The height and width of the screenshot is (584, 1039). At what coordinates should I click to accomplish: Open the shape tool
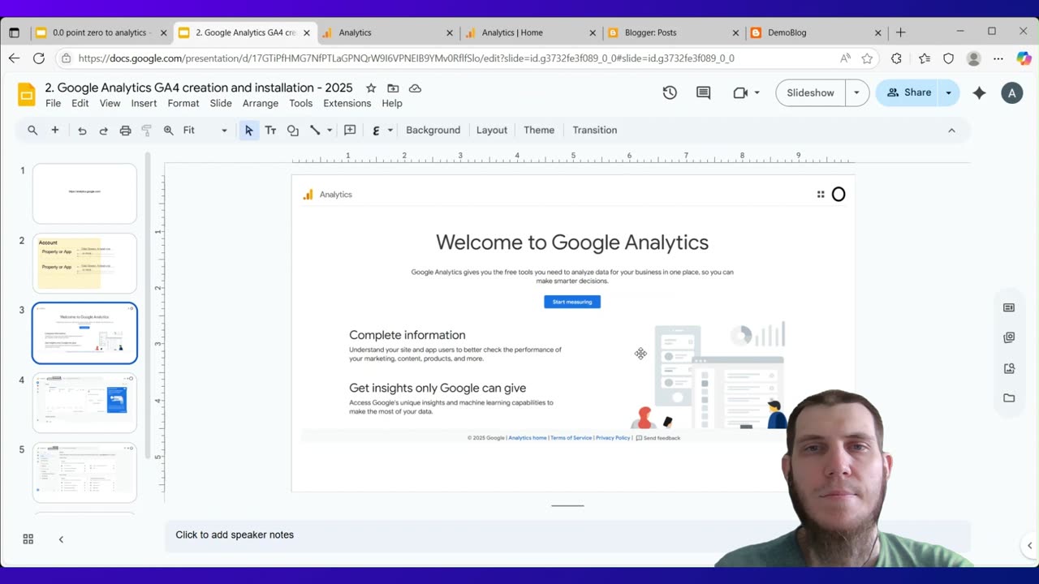[293, 130]
